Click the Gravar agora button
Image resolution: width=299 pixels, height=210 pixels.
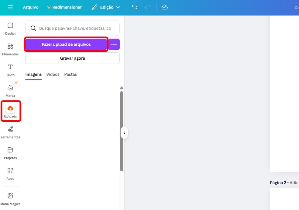[72, 58]
